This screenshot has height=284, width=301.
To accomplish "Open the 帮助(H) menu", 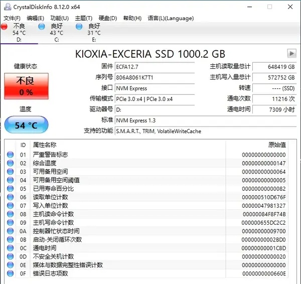I will 132,18.
